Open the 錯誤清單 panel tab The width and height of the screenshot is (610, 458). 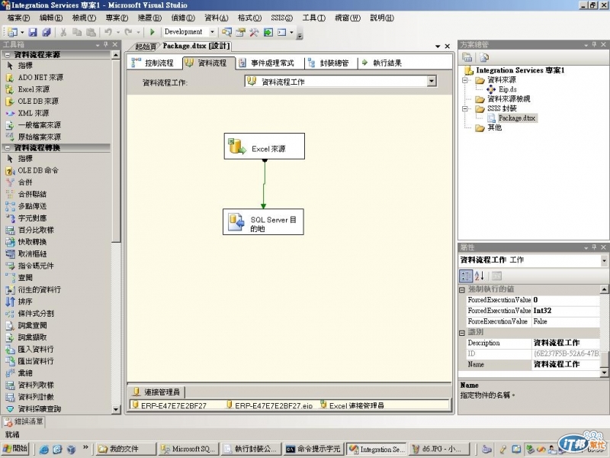(x=24, y=422)
